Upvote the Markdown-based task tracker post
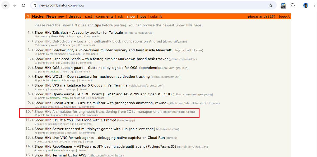 (x=33, y=59)
